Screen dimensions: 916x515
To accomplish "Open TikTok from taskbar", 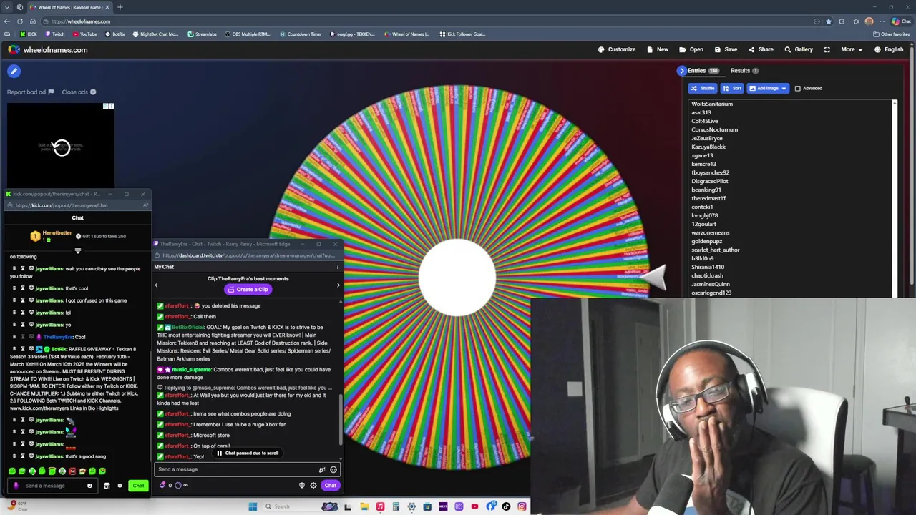I will point(506,506).
